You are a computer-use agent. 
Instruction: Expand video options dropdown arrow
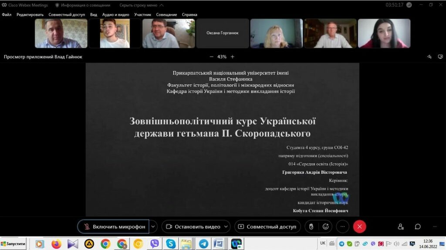tap(226, 227)
